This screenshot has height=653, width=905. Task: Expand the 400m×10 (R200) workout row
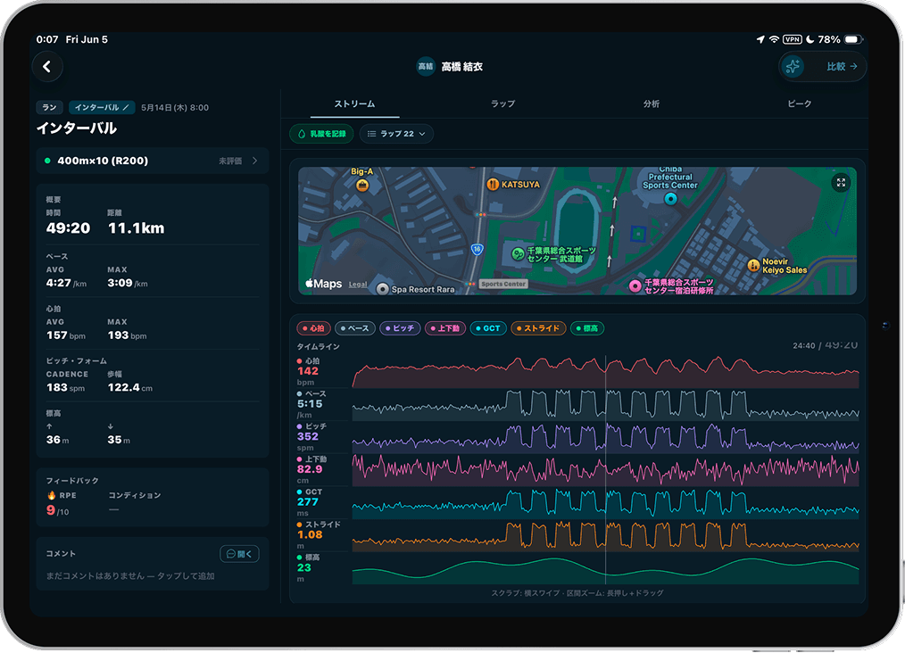pyautogui.click(x=153, y=161)
